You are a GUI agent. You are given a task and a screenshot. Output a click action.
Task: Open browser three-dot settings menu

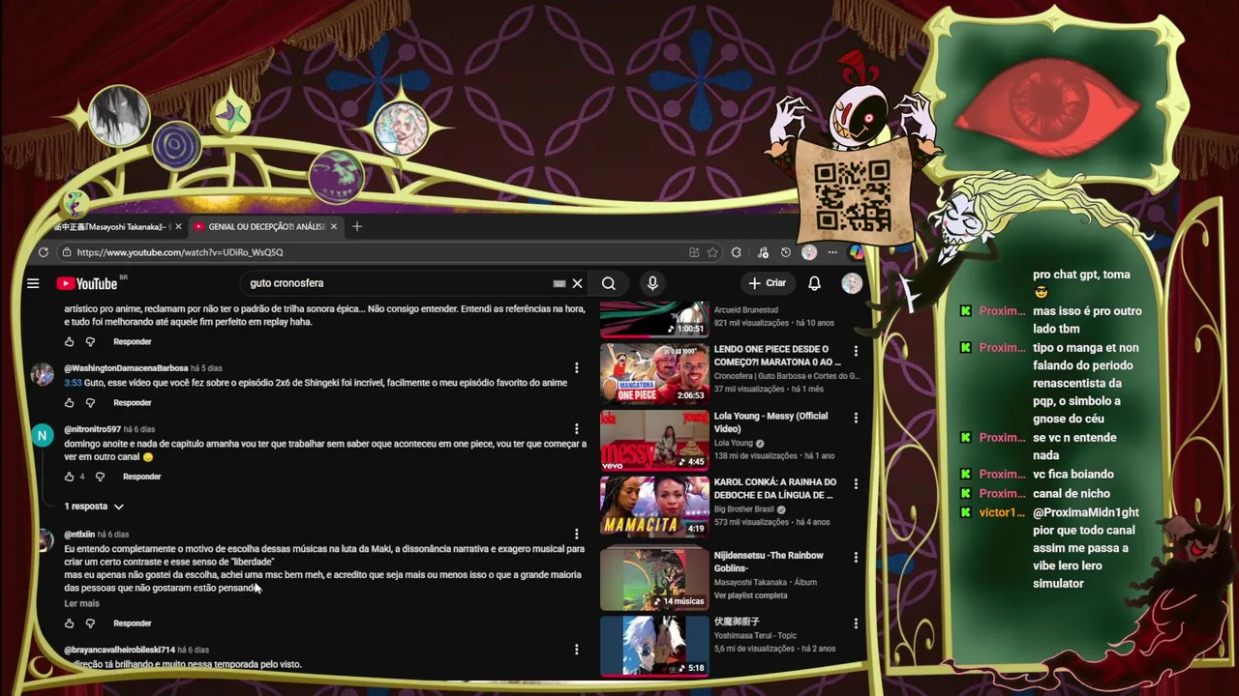pos(832,252)
